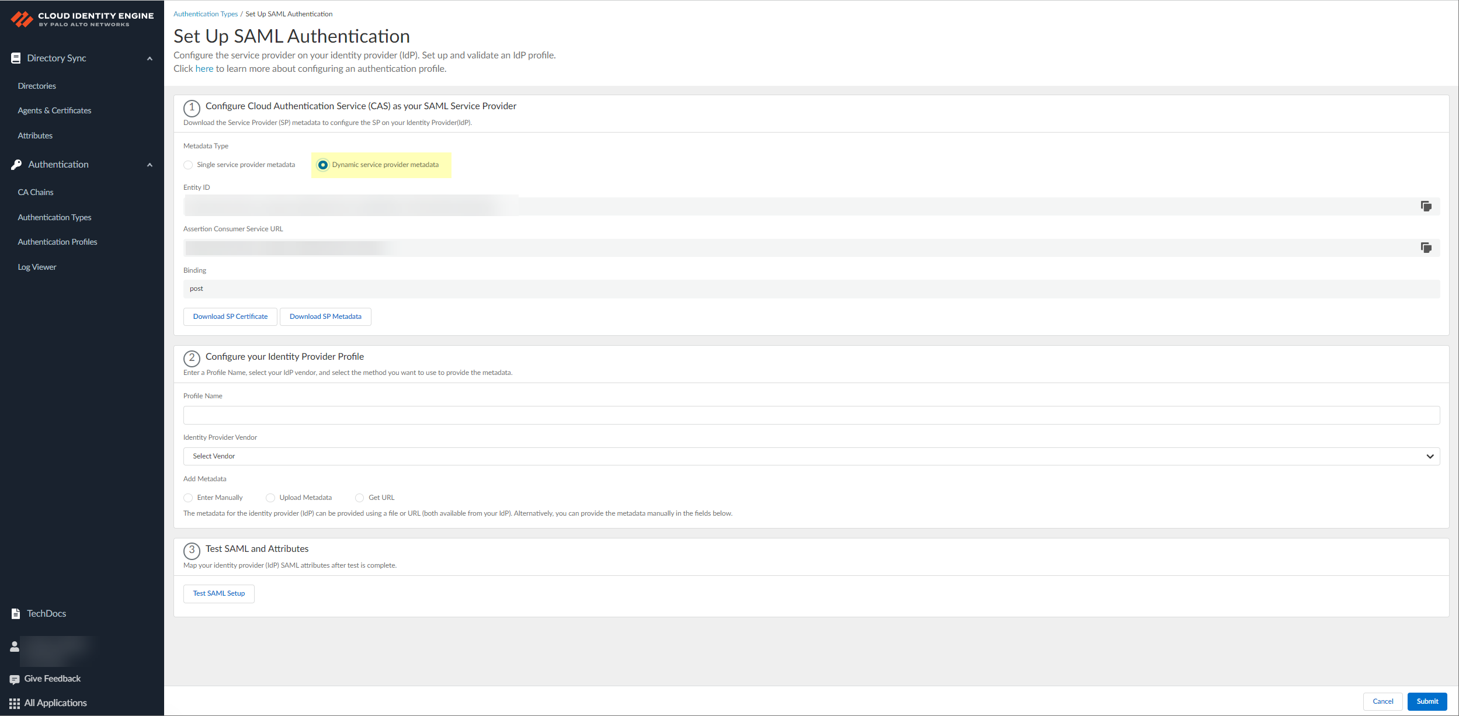Copy the Assertion Consumer Service URL
This screenshot has height=716, width=1459.
1426,248
